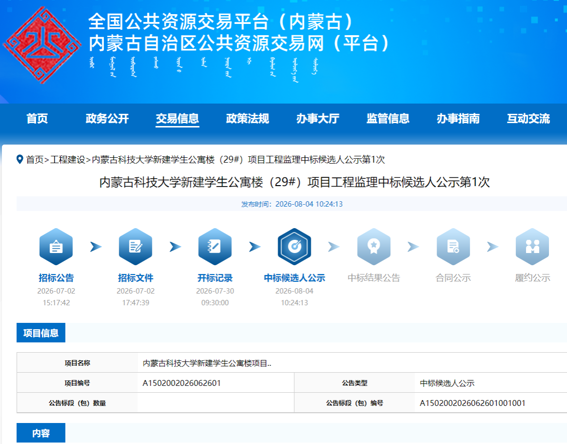Click the 公告类型 value 中标候选人公示

[447, 383]
